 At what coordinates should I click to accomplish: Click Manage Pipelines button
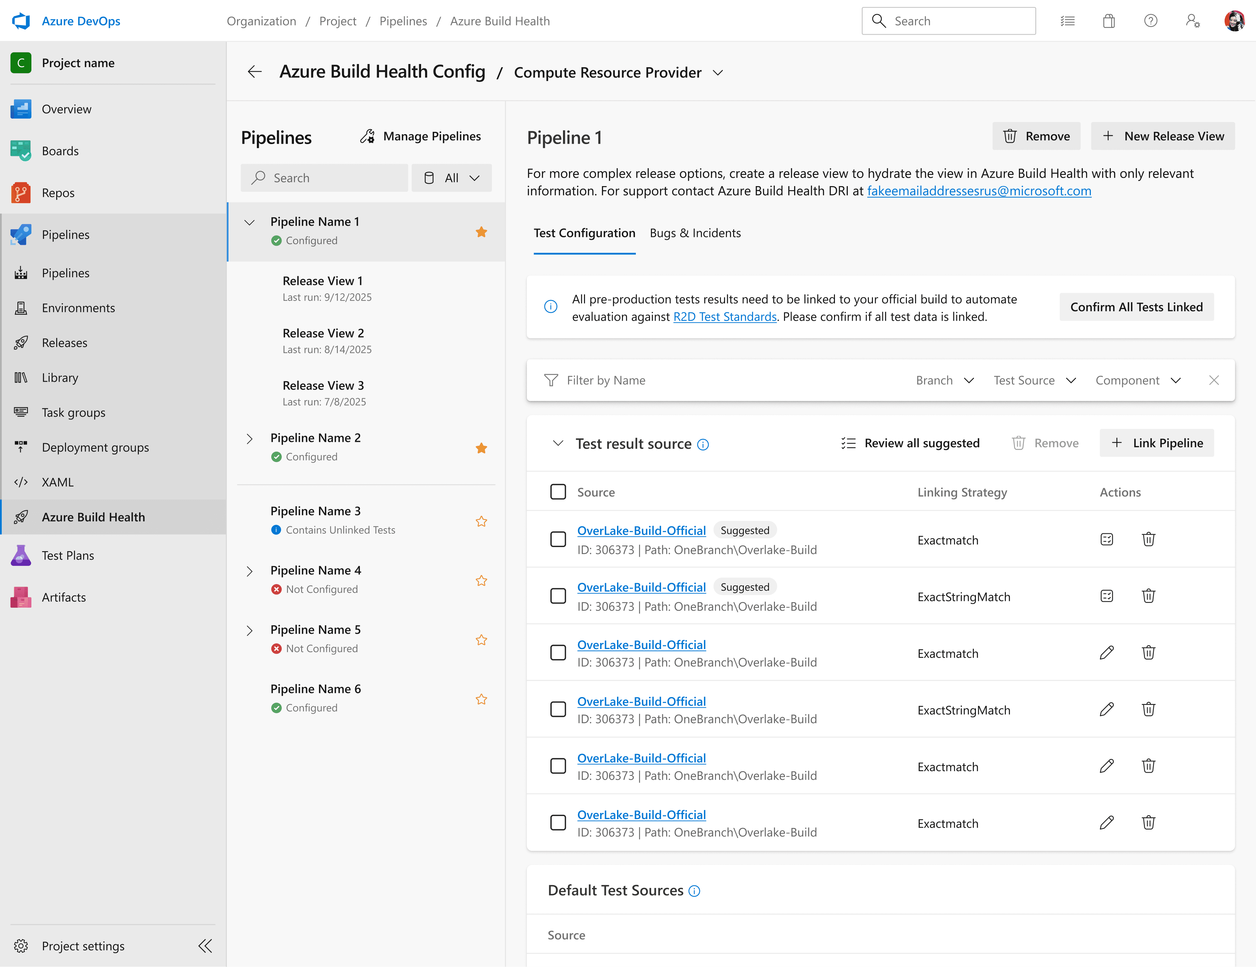420,136
